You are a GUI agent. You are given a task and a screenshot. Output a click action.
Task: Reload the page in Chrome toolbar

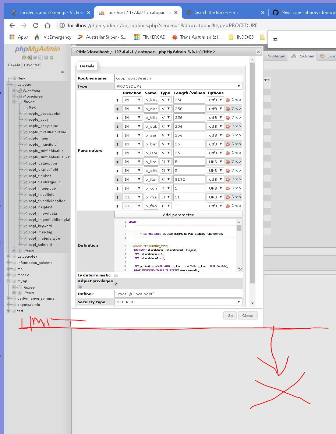[36, 25]
